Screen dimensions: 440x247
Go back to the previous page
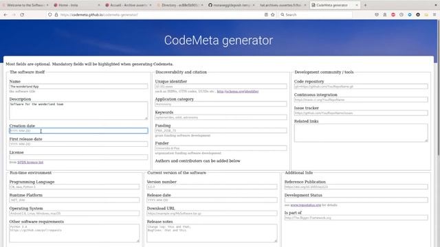pyautogui.click(x=5, y=14)
